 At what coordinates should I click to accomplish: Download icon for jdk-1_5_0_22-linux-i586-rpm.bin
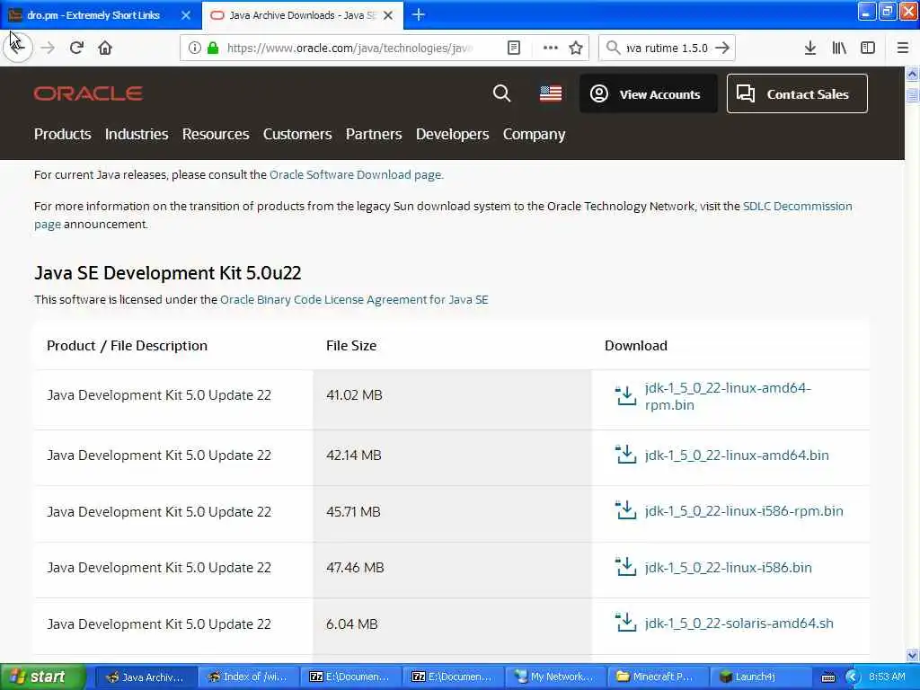tap(626, 510)
